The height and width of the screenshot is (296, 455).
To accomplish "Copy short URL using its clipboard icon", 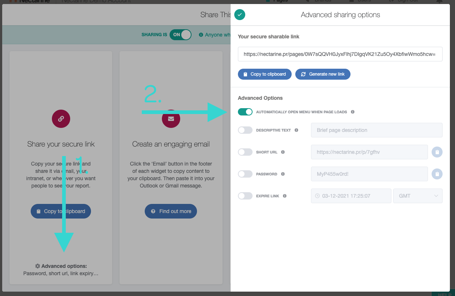I will tap(437, 152).
